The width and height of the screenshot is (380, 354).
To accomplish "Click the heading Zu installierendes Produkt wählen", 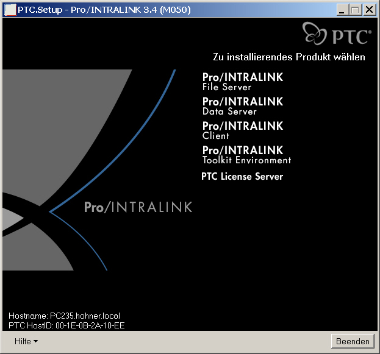I will (289, 57).
